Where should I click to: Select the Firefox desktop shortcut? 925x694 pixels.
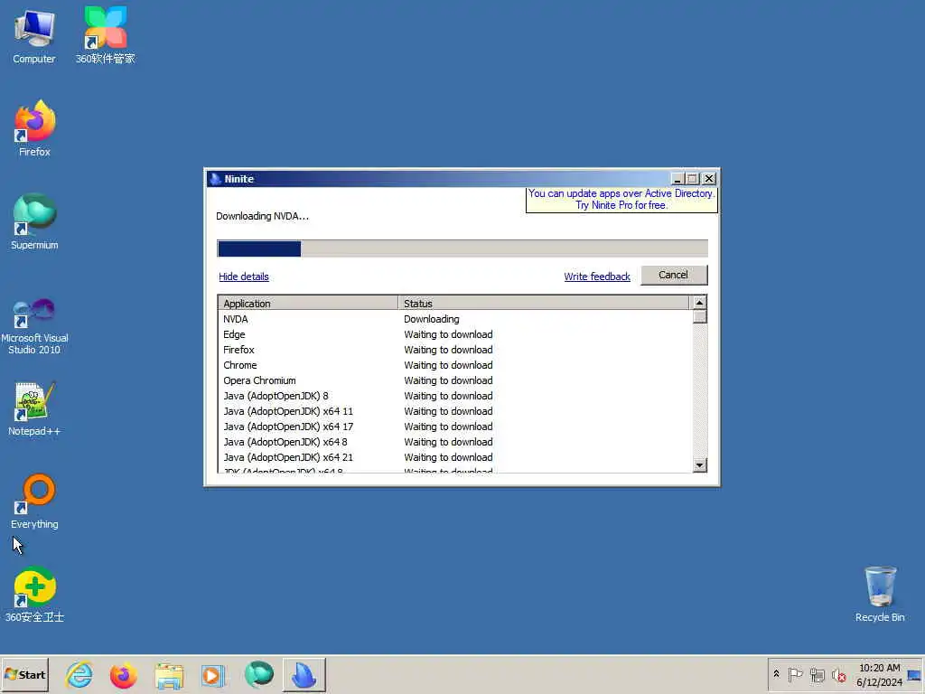point(34,128)
